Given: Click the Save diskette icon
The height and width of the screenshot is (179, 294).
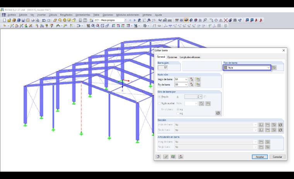Looking at the screenshot, I should click(23, 20).
